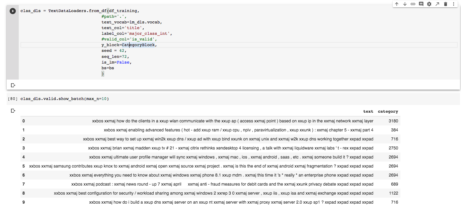Mirror cell in tab using arrow icon

[x=437, y=4]
